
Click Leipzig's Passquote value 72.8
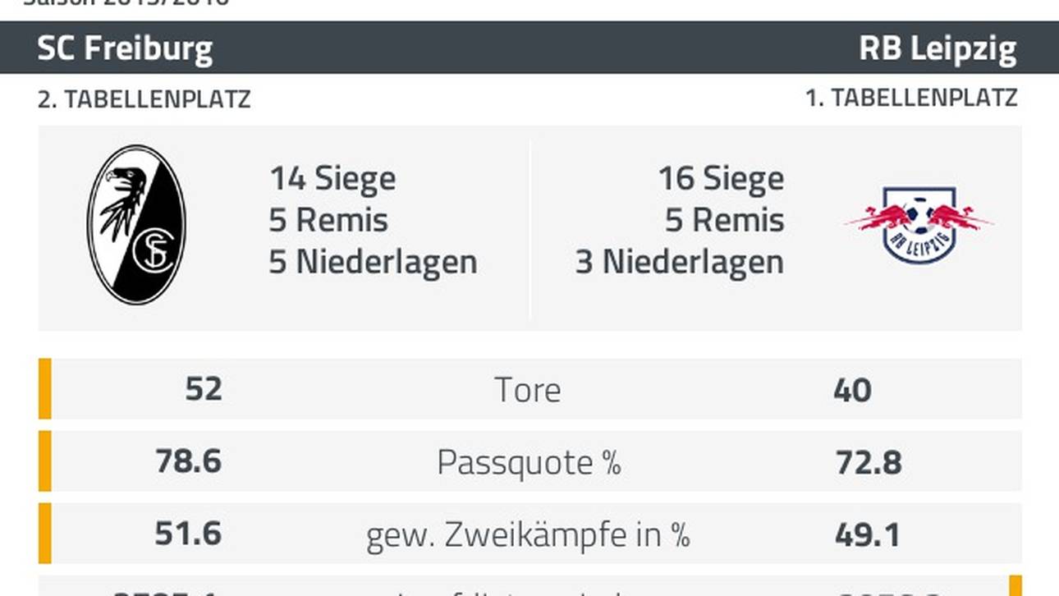869,463
